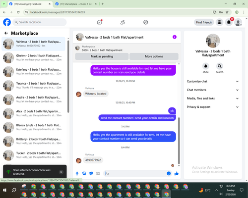Image resolution: width=248 pixels, height=198 pixels.
Task: Open the Tucker conversation
Action: coord(33,155)
